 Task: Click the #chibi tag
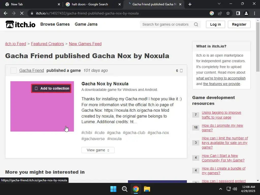pyautogui.click(x=87, y=133)
